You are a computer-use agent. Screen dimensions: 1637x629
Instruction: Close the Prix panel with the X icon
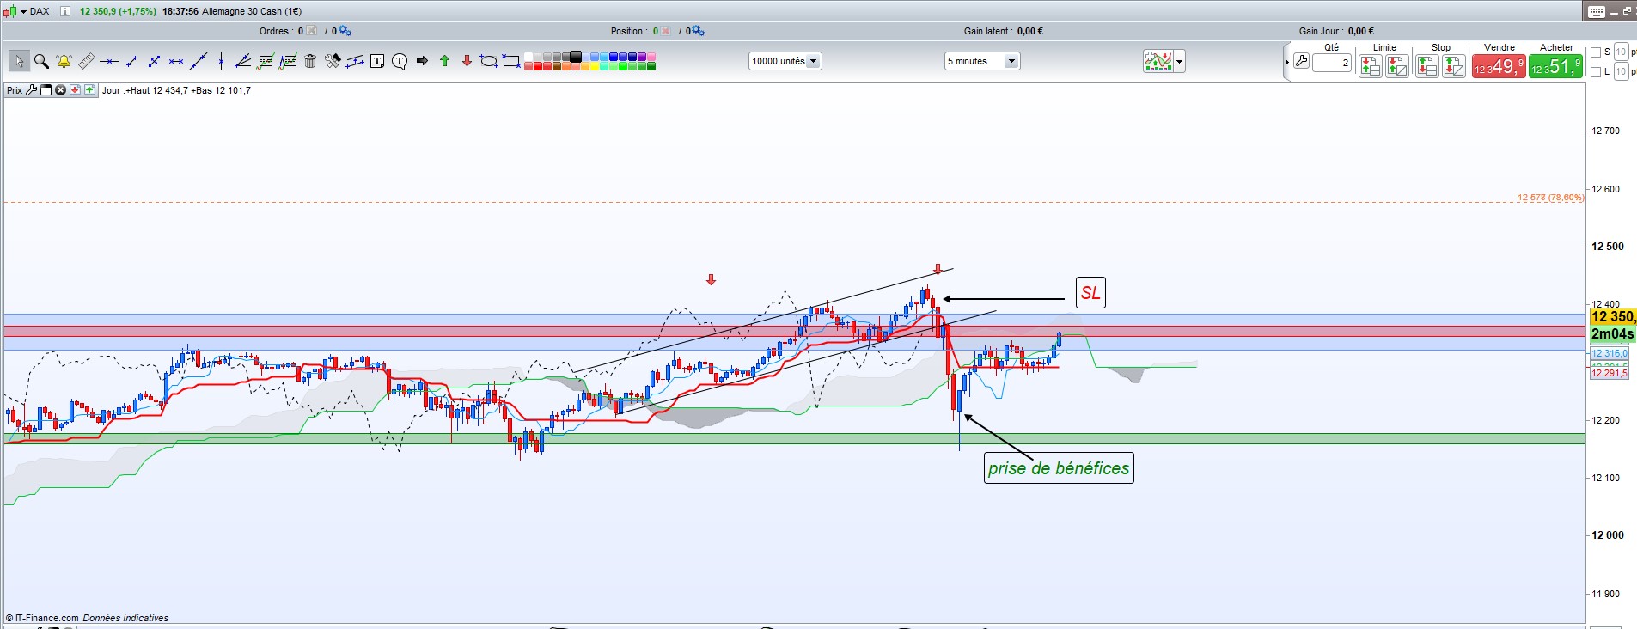60,89
